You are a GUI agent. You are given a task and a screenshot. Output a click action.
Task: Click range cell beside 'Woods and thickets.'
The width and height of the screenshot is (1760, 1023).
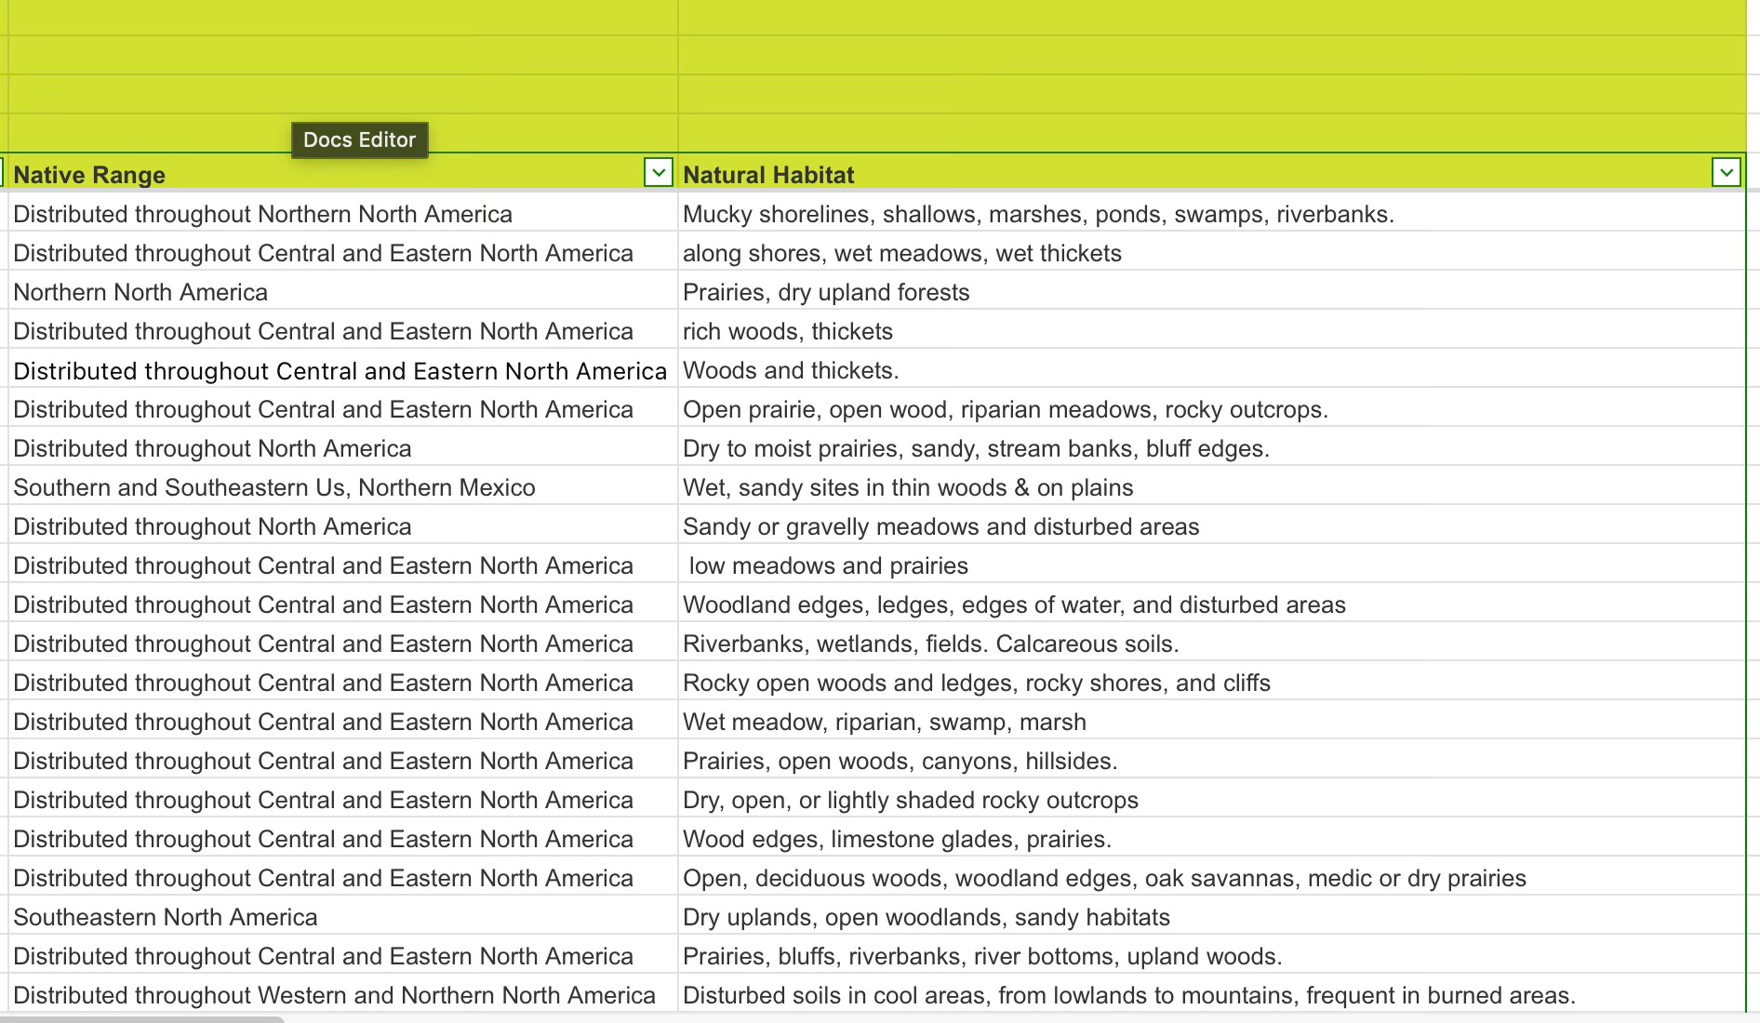pos(342,370)
